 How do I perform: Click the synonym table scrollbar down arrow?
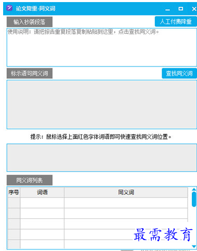pos(194,246)
